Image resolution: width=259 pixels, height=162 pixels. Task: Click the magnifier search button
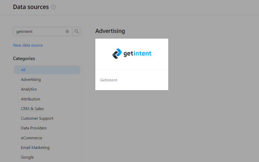click(x=77, y=31)
